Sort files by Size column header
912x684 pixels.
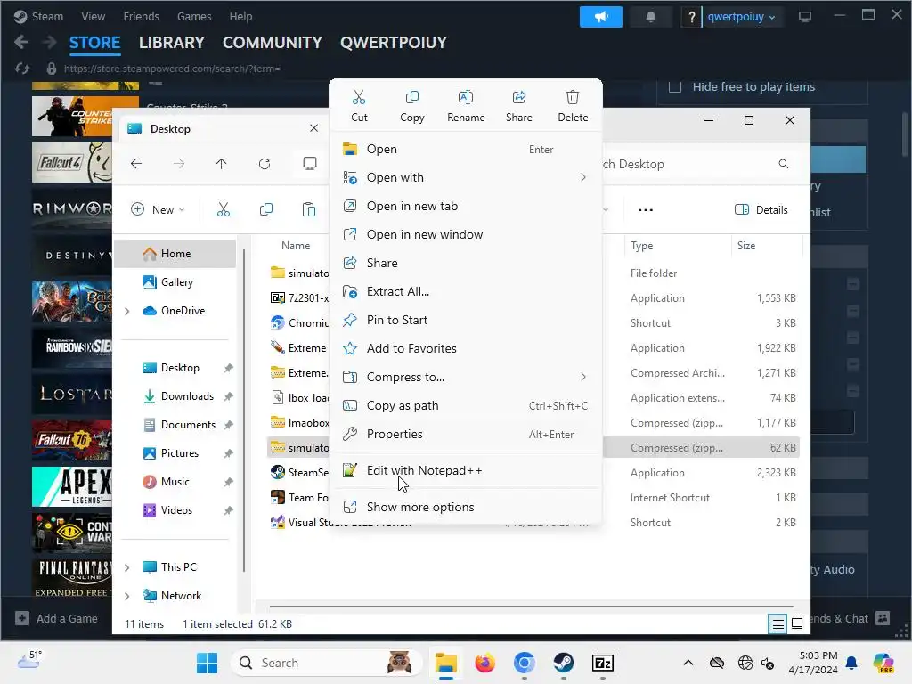(746, 246)
